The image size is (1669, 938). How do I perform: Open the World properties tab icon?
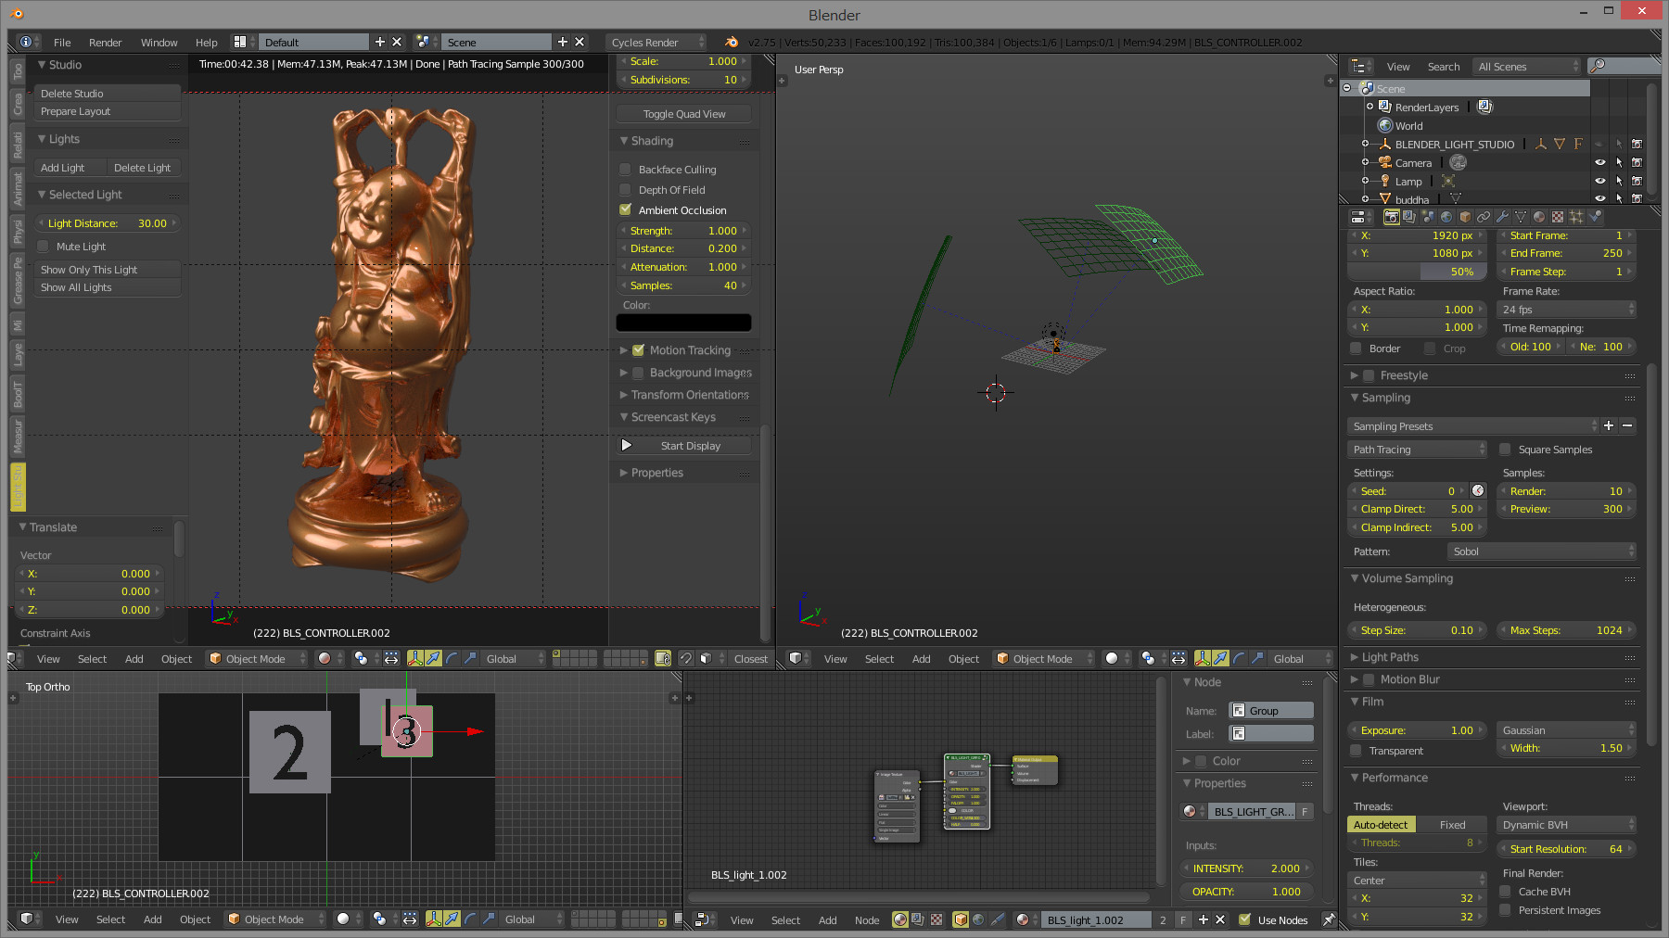[1446, 217]
